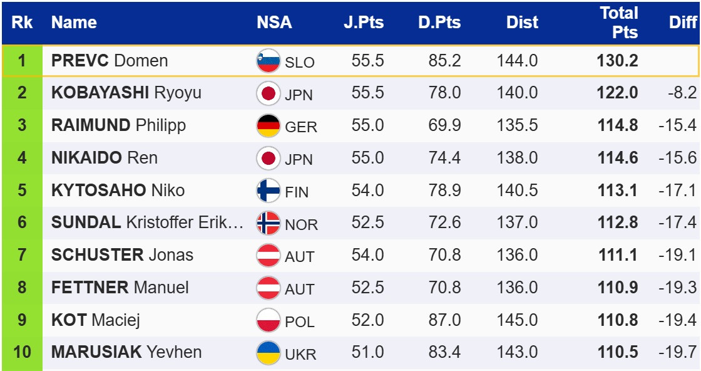Click Japan flag in Kobayashi's row
Viewport: 701px width, 371px height.
click(269, 93)
